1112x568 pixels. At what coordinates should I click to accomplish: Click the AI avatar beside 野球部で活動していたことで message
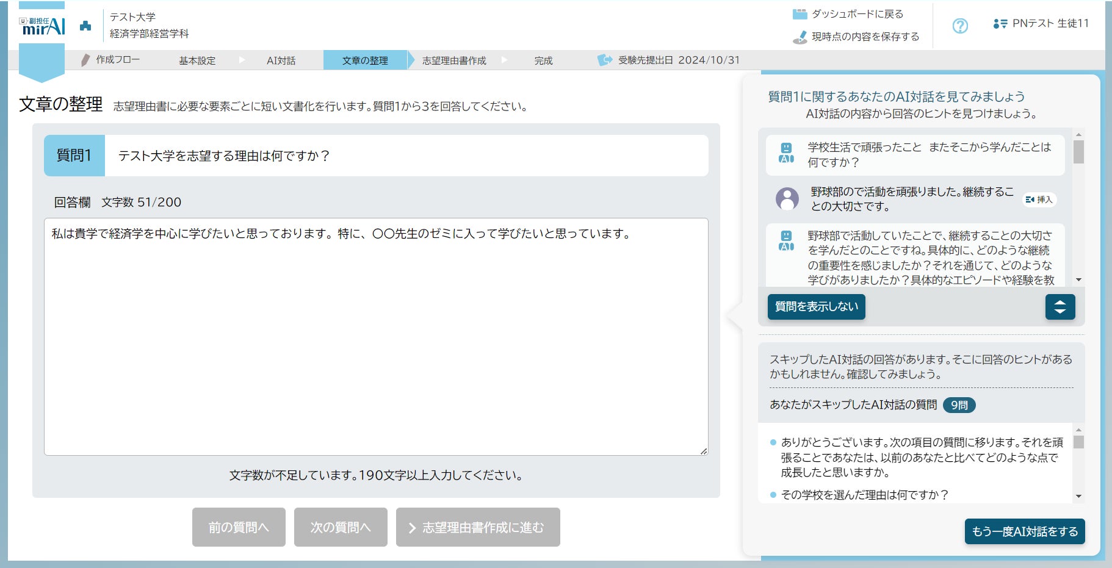click(786, 241)
